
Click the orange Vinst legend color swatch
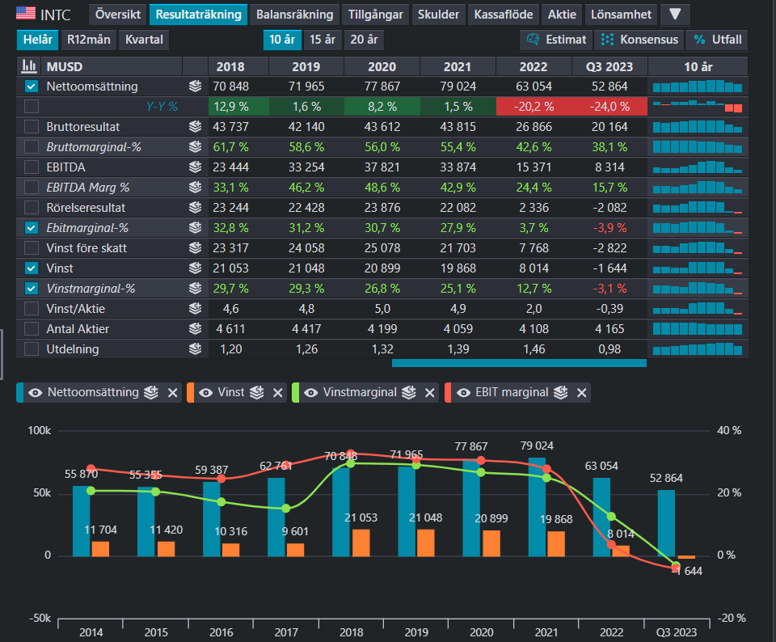click(x=191, y=392)
